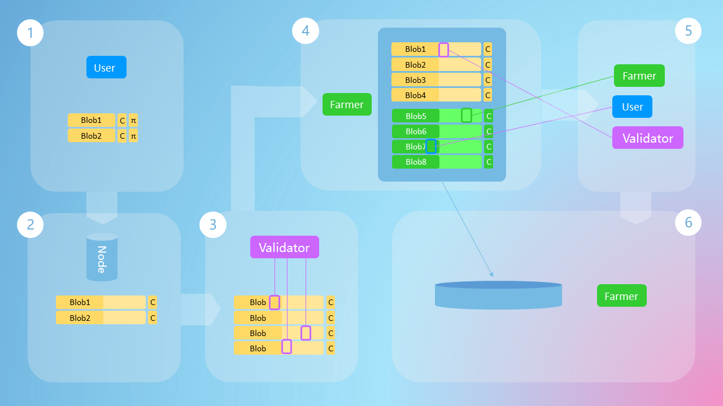Select Blob2 in the Farmer's blob list
The width and height of the screenshot is (723, 406).
(436, 64)
